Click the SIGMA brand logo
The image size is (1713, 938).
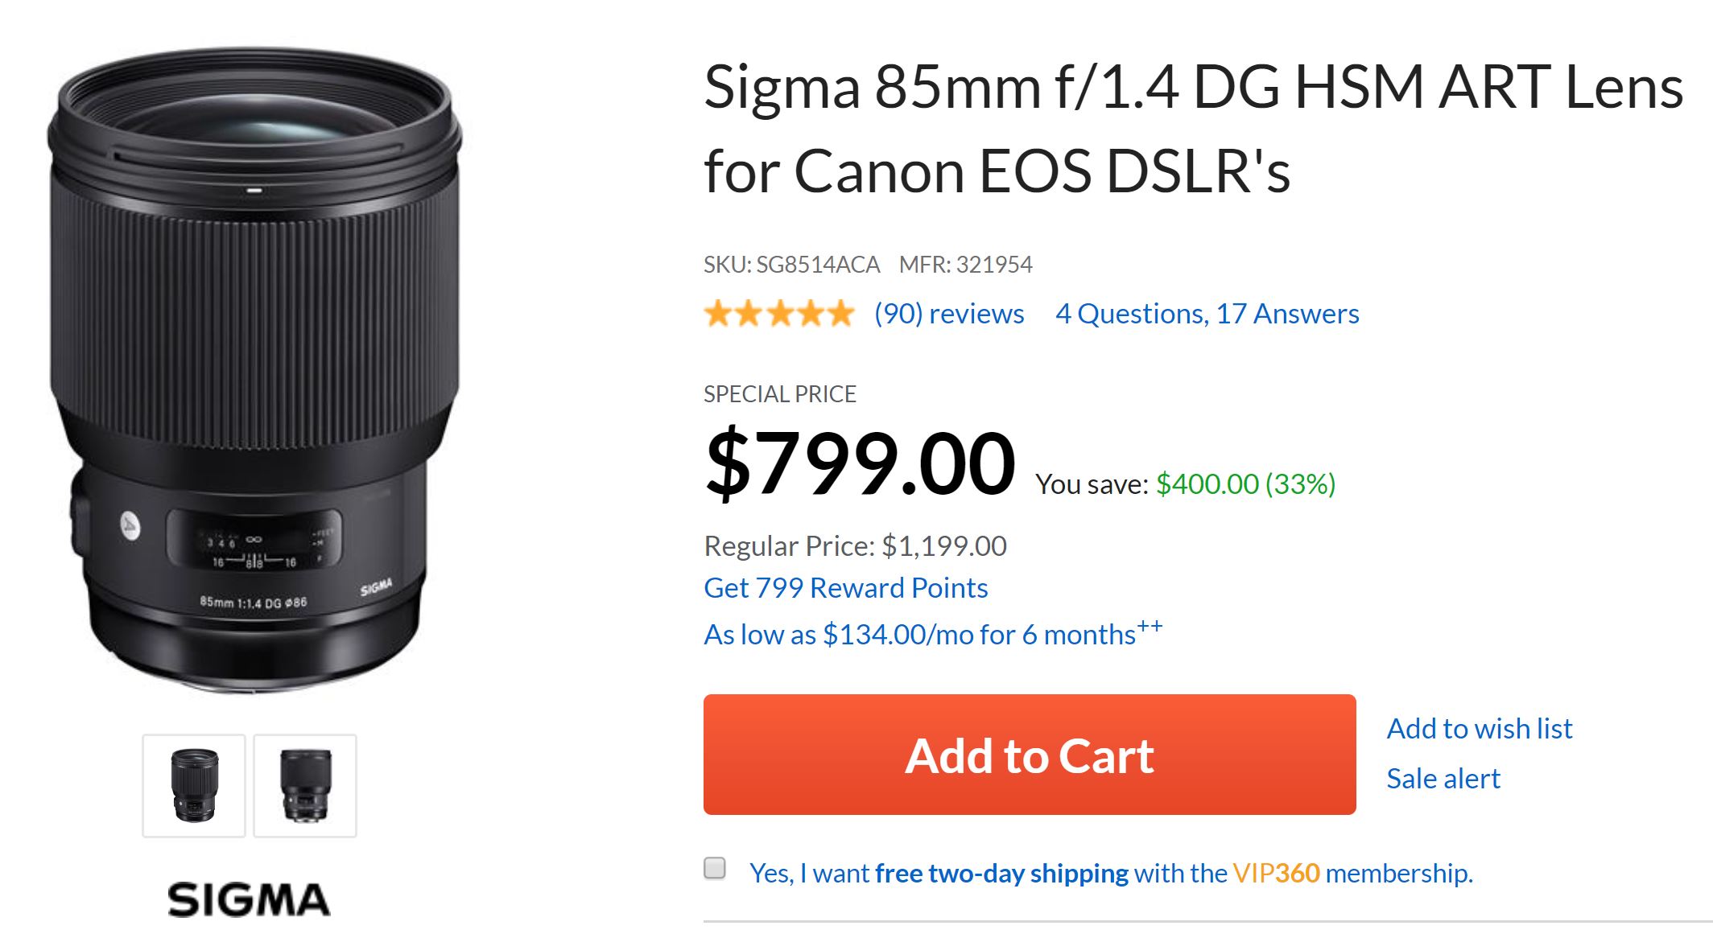[249, 899]
